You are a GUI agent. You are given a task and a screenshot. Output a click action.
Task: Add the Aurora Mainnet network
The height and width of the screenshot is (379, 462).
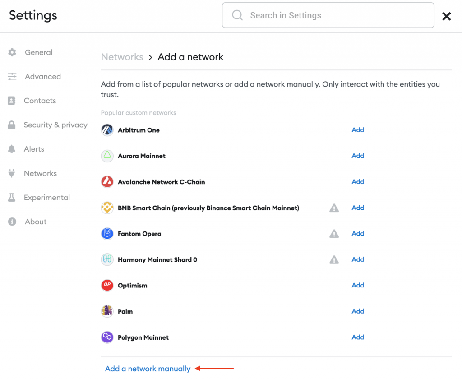(x=358, y=156)
